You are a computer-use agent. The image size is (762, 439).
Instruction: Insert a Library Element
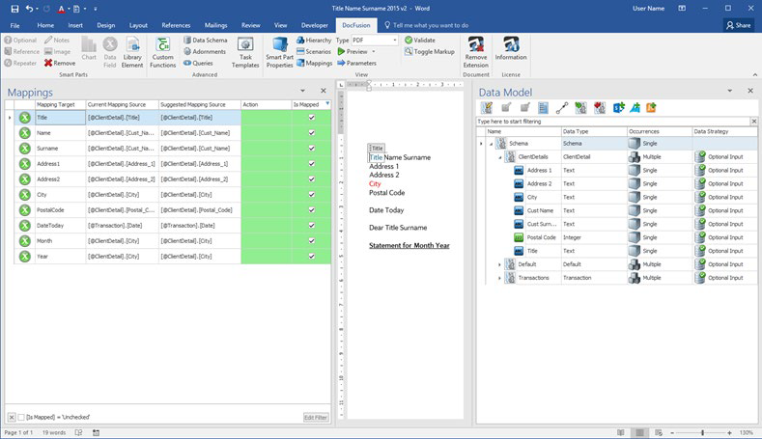coord(132,52)
